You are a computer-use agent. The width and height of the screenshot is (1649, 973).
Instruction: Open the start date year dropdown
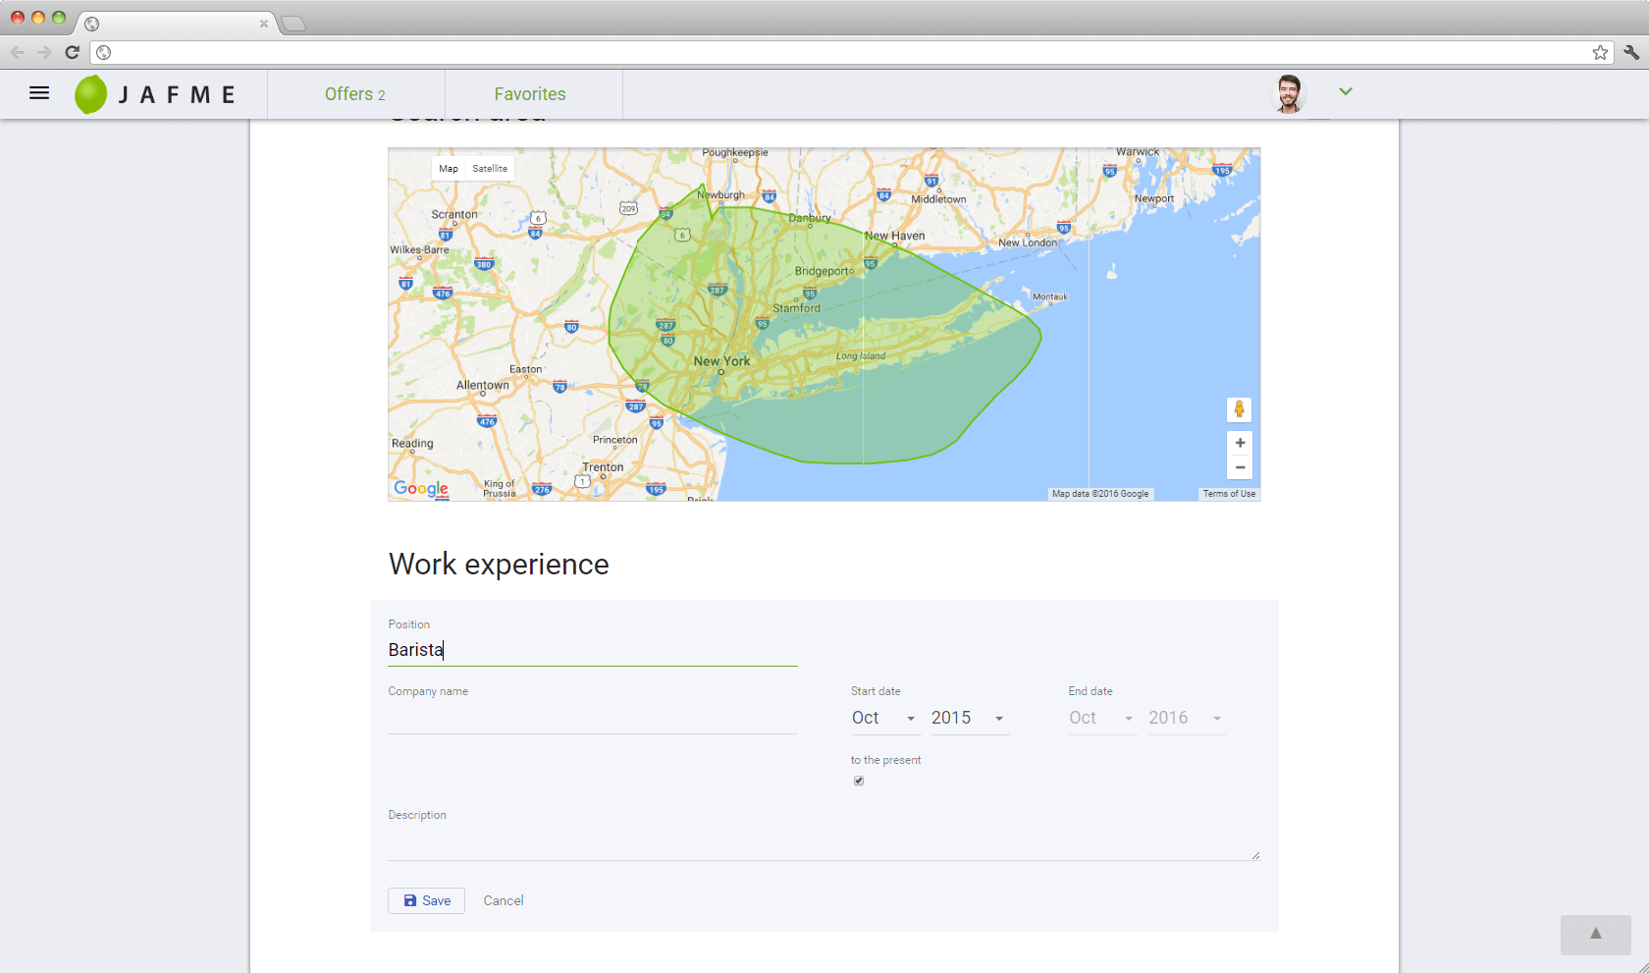(968, 719)
